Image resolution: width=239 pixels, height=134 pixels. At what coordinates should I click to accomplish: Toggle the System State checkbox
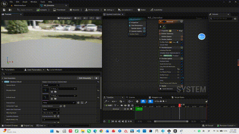(144, 34)
